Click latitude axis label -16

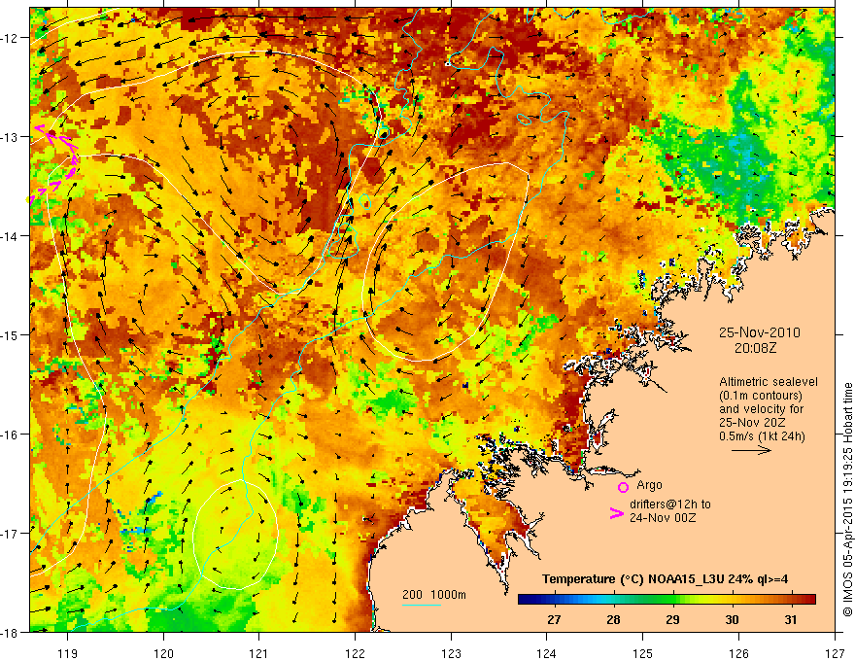pyautogui.click(x=11, y=435)
